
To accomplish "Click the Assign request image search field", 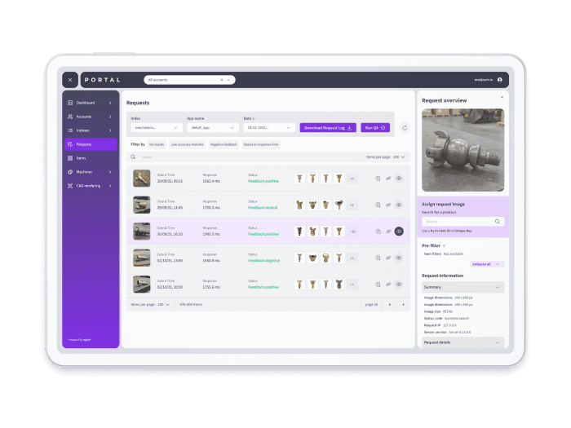I will tap(463, 222).
